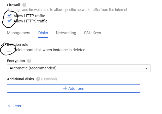Click the double chevron icon beside Less

(x=9, y=106)
